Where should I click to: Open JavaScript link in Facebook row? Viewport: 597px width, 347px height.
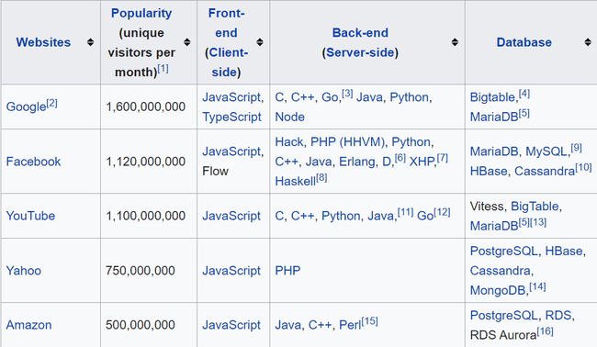(x=231, y=151)
